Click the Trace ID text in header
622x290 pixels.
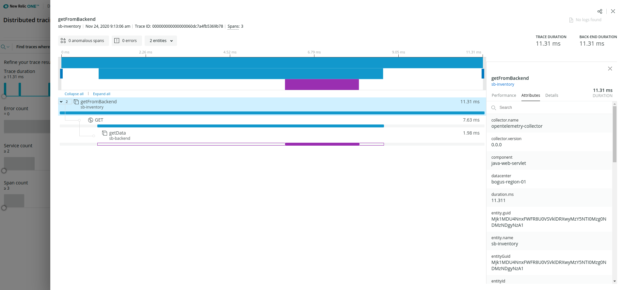179,26
